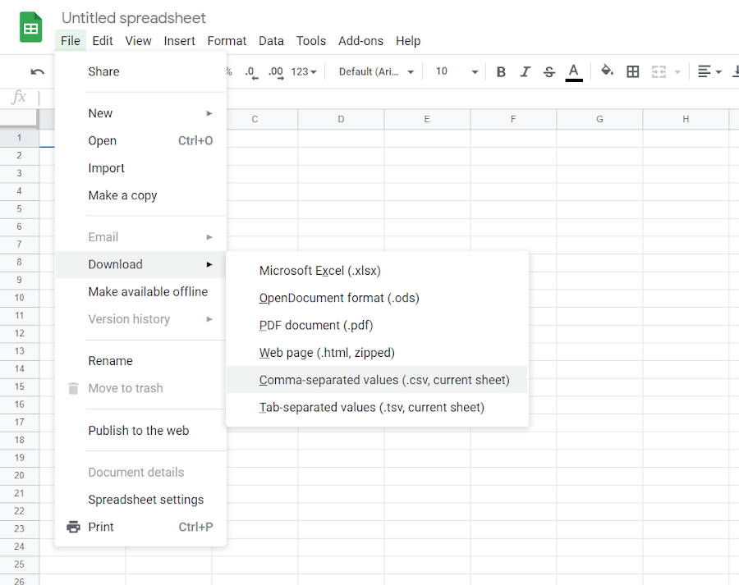Open the Edit menu
Screen dimensions: 739x585
coord(103,40)
